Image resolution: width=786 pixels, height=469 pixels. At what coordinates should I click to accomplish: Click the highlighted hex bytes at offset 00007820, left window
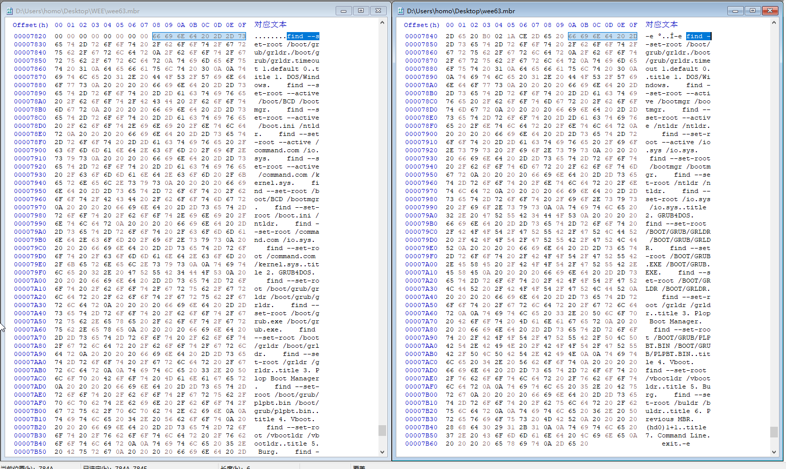click(x=199, y=36)
